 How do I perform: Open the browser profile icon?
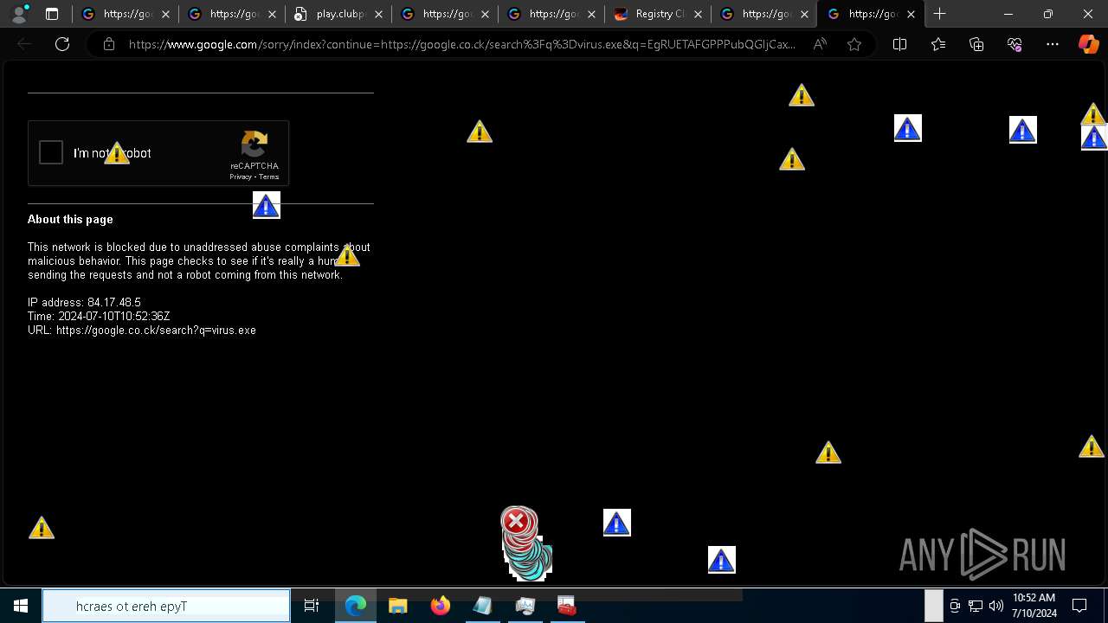coord(19,14)
